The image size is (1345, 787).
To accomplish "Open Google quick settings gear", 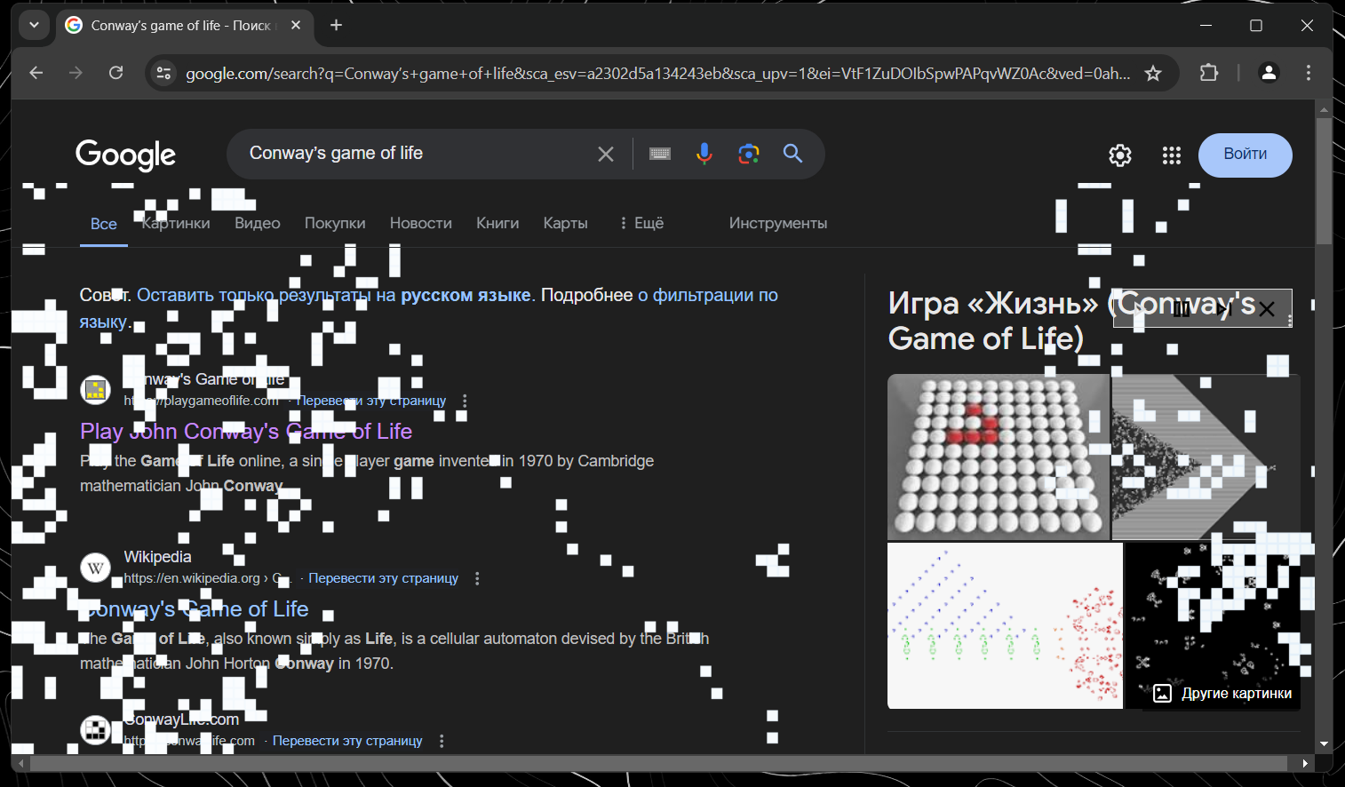I will click(1120, 155).
